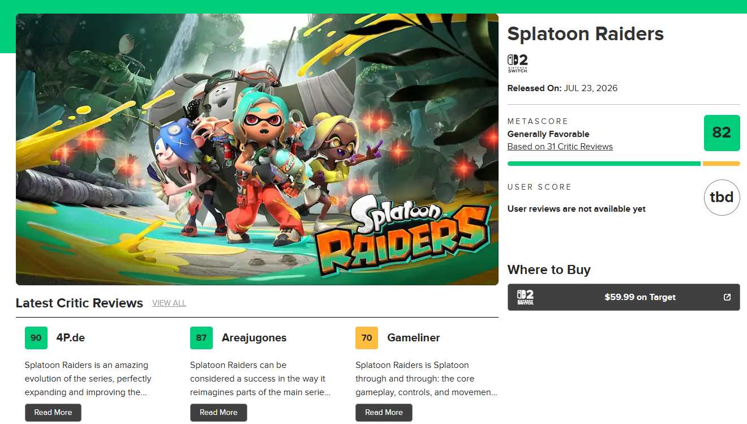The width and height of the screenshot is (747, 424).
Task: Click the Nintendo Switch 2 platform logo under the title
Action: (517, 63)
